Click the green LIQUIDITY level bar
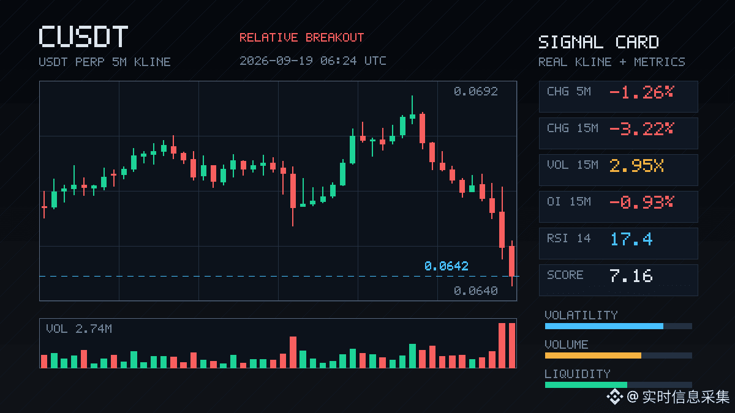The image size is (735, 413). (x=586, y=385)
